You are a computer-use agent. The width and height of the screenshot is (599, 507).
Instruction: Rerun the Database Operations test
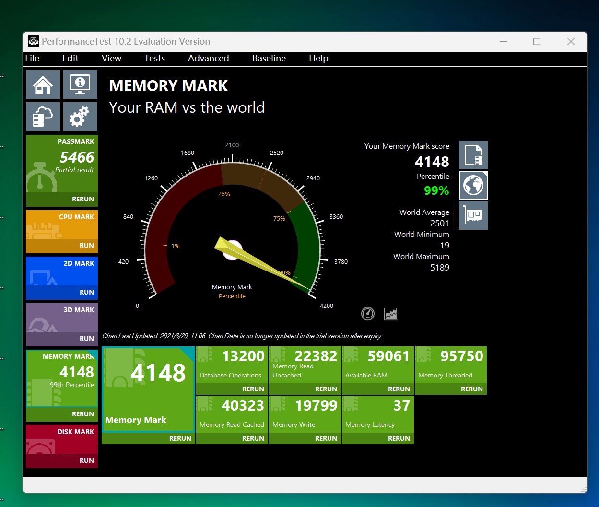click(253, 389)
